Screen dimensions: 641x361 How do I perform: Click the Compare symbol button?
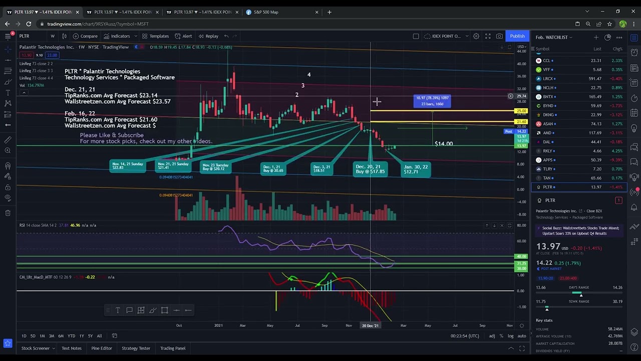point(85,36)
